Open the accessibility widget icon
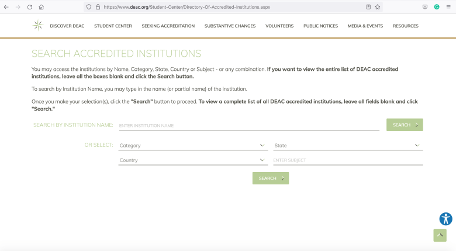 pos(446,219)
